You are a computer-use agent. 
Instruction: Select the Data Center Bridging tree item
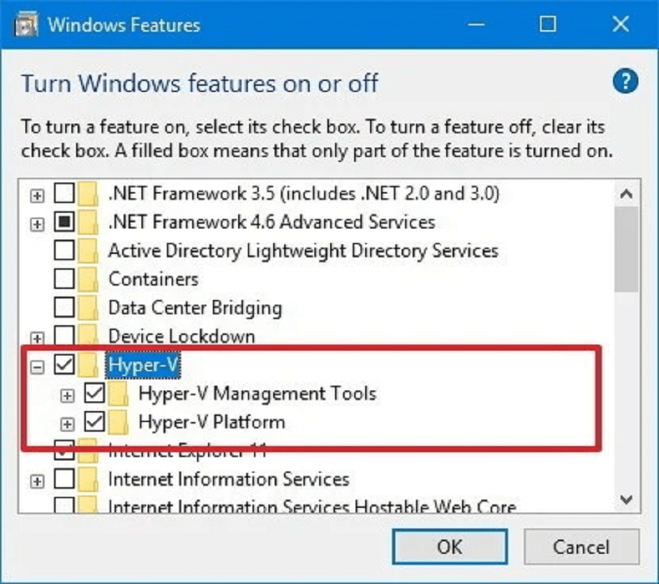pos(195,307)
